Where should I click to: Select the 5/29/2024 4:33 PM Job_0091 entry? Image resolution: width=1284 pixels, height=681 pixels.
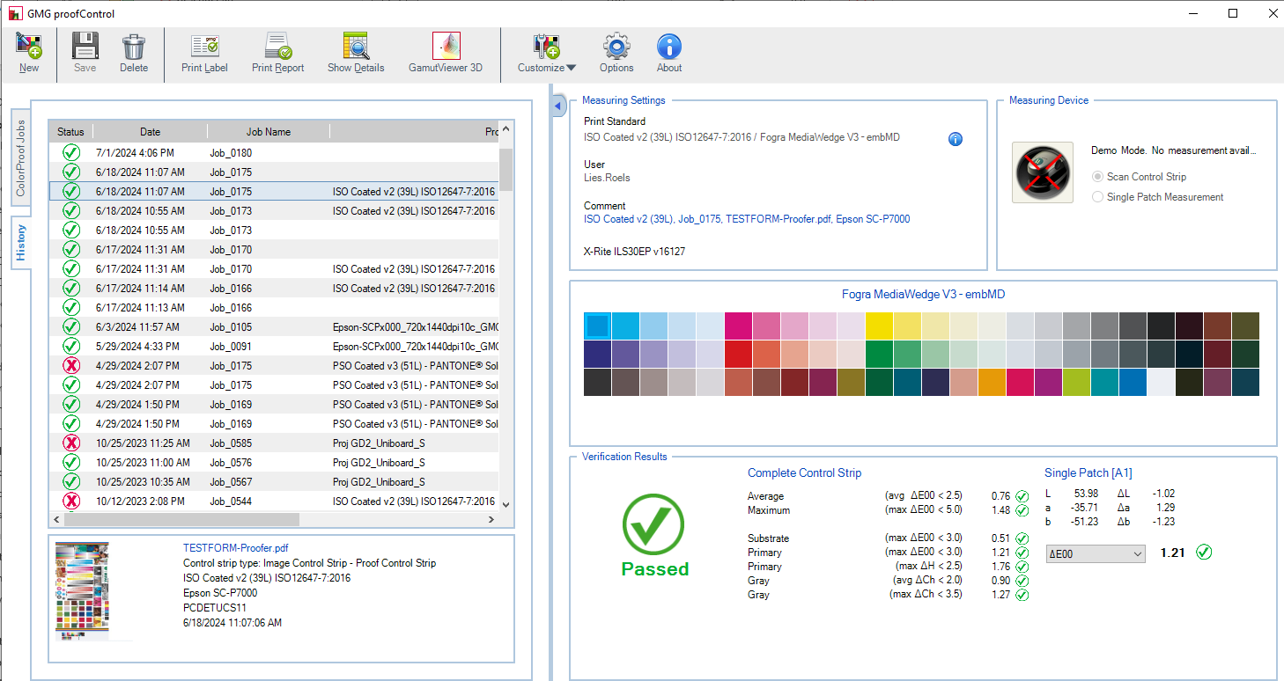pyautogui.click(x=274, y=347)
